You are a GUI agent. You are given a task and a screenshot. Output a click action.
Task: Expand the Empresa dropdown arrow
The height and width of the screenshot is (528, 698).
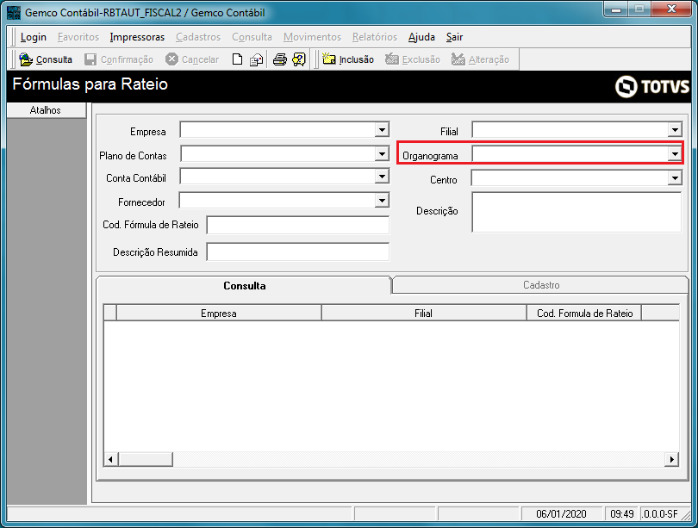382,130
